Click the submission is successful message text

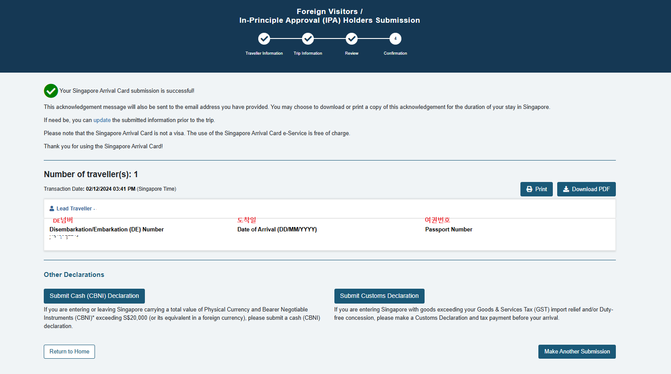(x=127, y=91)
